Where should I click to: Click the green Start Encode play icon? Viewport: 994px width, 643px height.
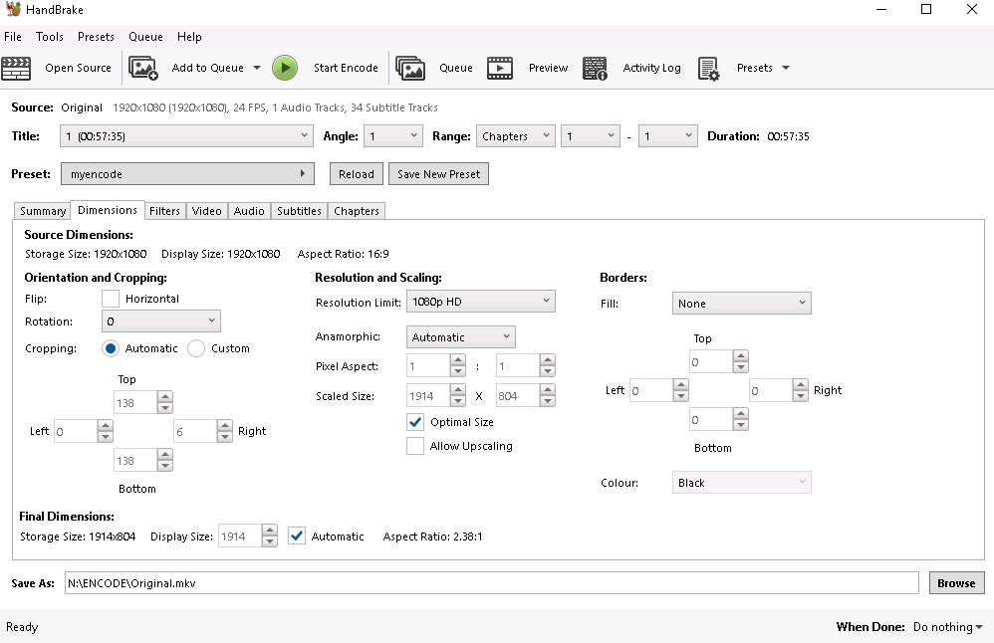(x=285, y=68)
